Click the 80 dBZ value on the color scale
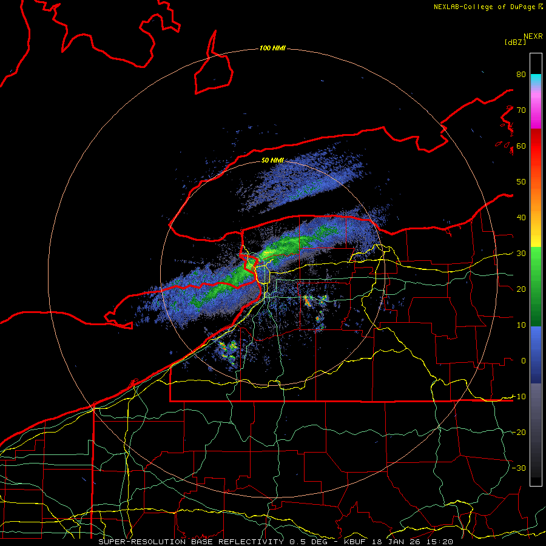The image size is (546, 546). (521, 75)
